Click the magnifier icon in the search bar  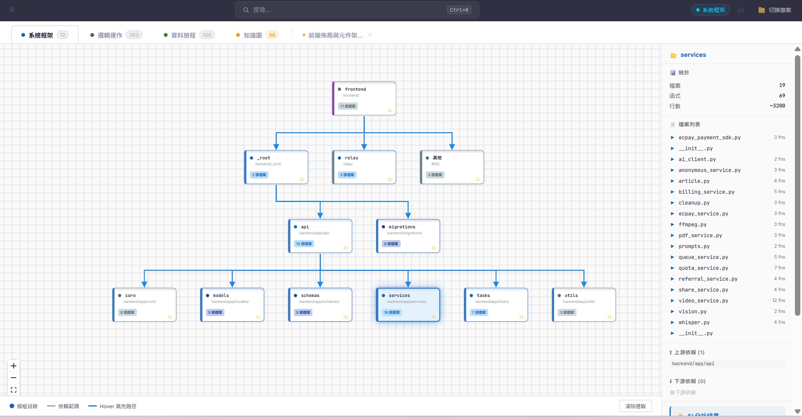click(x=246, y=10)
